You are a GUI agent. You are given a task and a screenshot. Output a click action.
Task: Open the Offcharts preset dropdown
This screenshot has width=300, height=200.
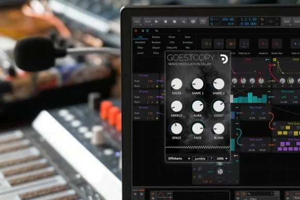(179, 159)
